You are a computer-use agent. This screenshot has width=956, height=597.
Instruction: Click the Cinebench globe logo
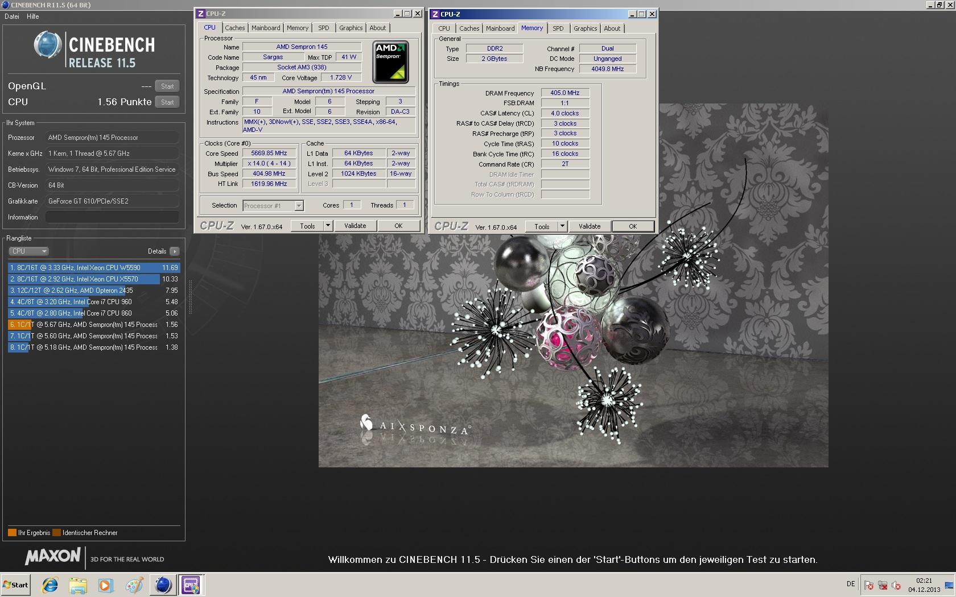coord(47,45)
